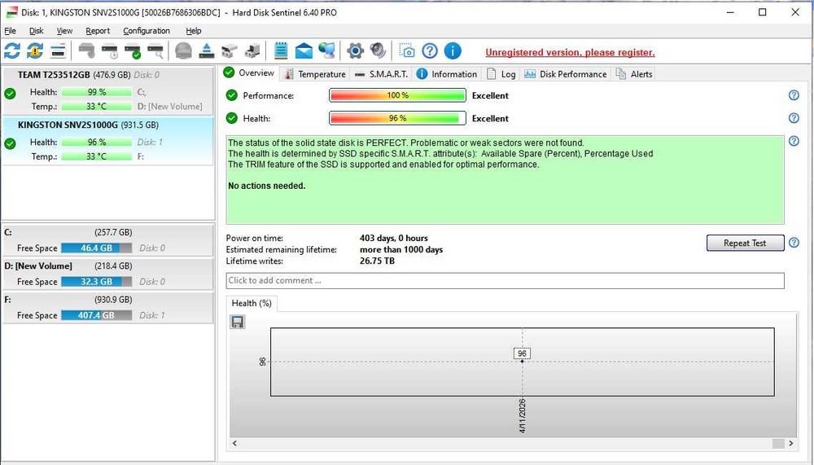Viewport: 814px width, 465px height.
Task: Click the save floppy icon above graph
Action: (x=237, y=322)
